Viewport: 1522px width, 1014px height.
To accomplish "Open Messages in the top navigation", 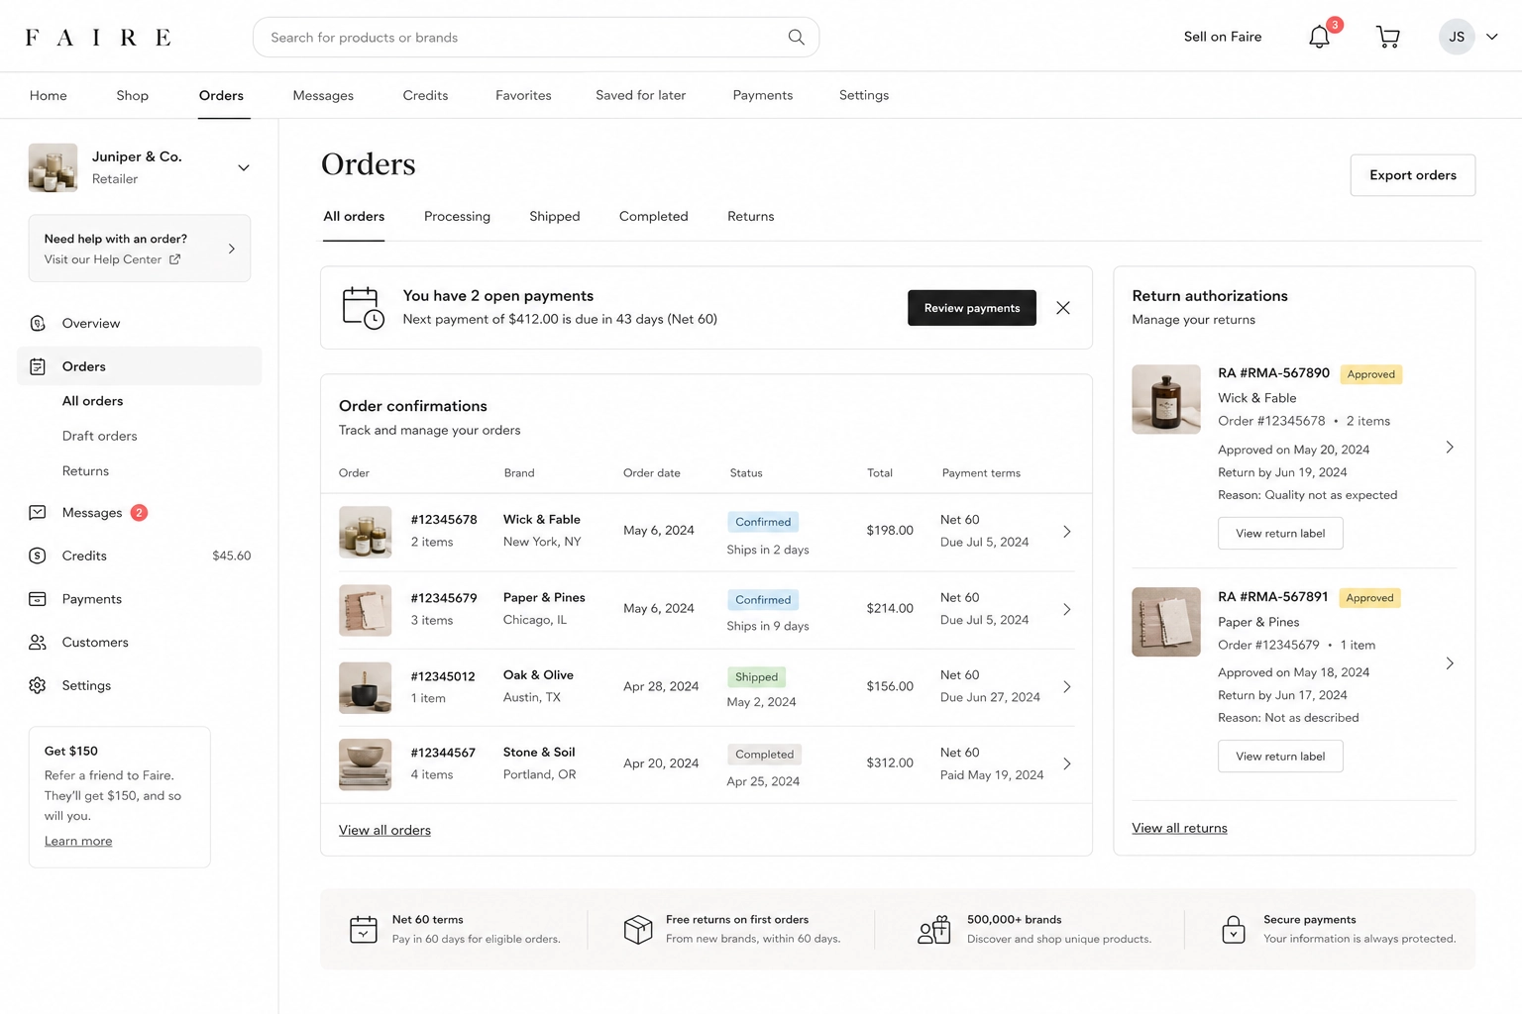I will 323,96.
